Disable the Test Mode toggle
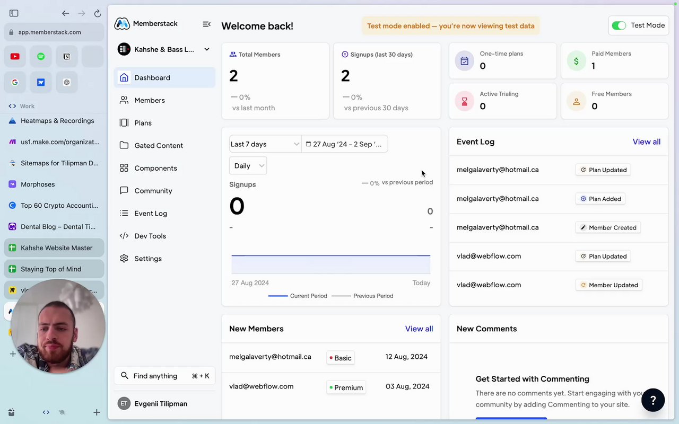679x424 pixels. coord(619,25)
